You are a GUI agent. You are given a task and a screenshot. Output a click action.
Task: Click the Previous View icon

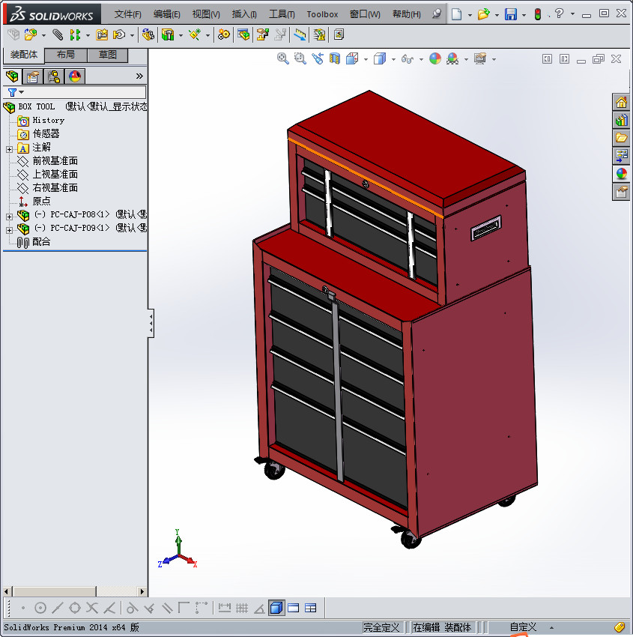point(318,59)
